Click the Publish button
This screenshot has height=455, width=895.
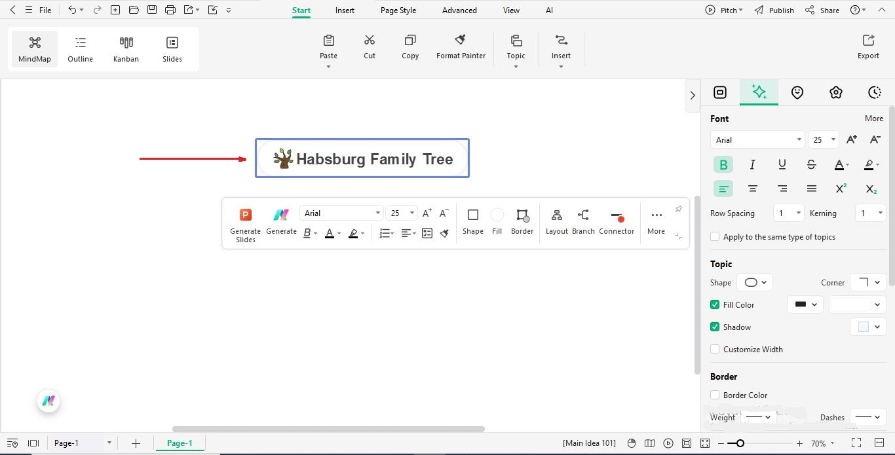tap(780, 10)
